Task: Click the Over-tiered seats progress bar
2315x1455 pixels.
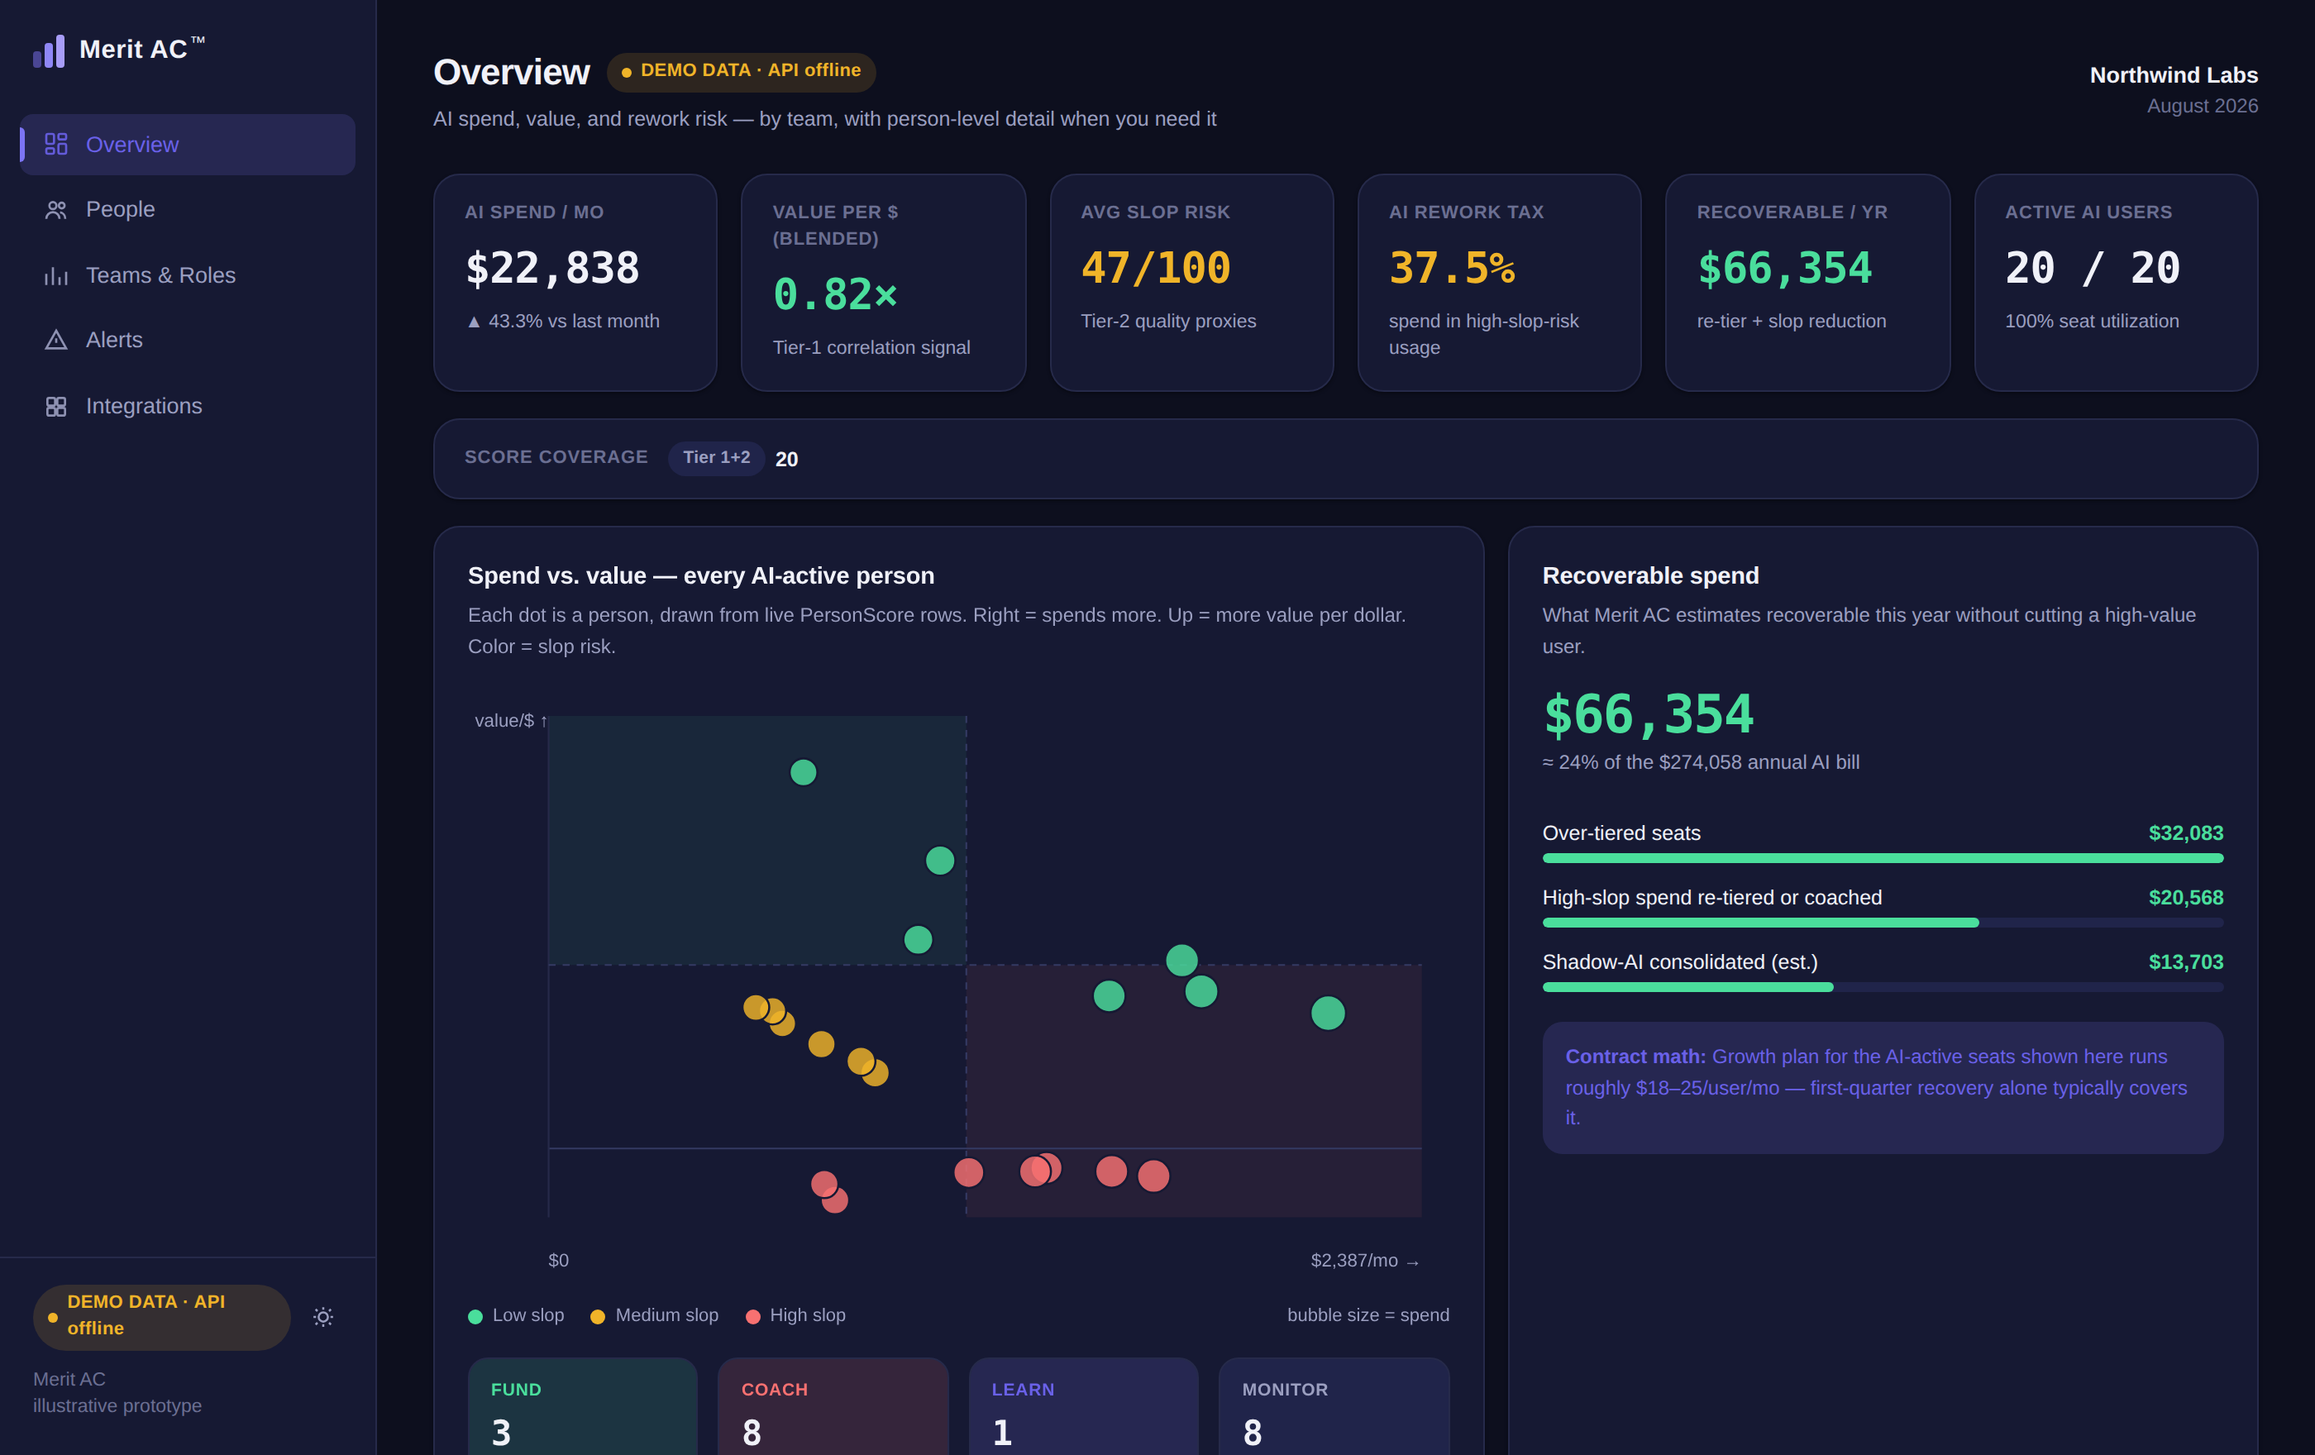Action: coord(1883,858)
